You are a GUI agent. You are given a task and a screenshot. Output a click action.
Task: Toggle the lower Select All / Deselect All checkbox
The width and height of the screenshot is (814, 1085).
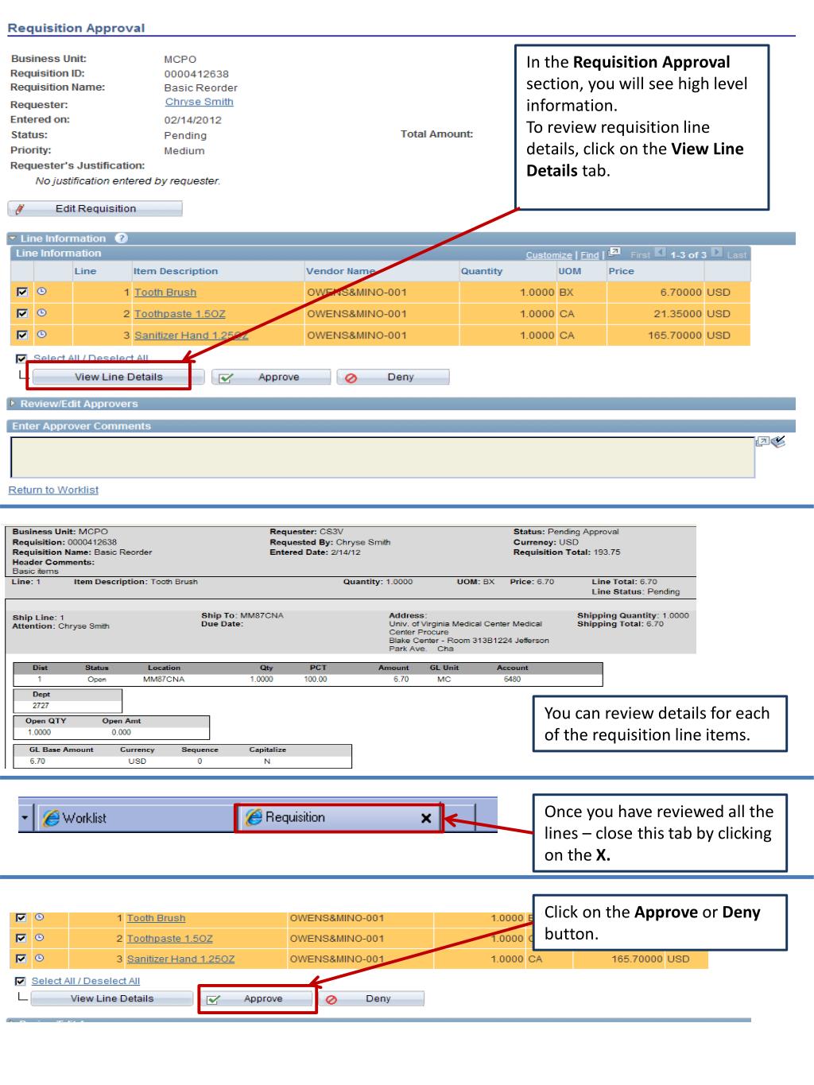coord(21,981)
